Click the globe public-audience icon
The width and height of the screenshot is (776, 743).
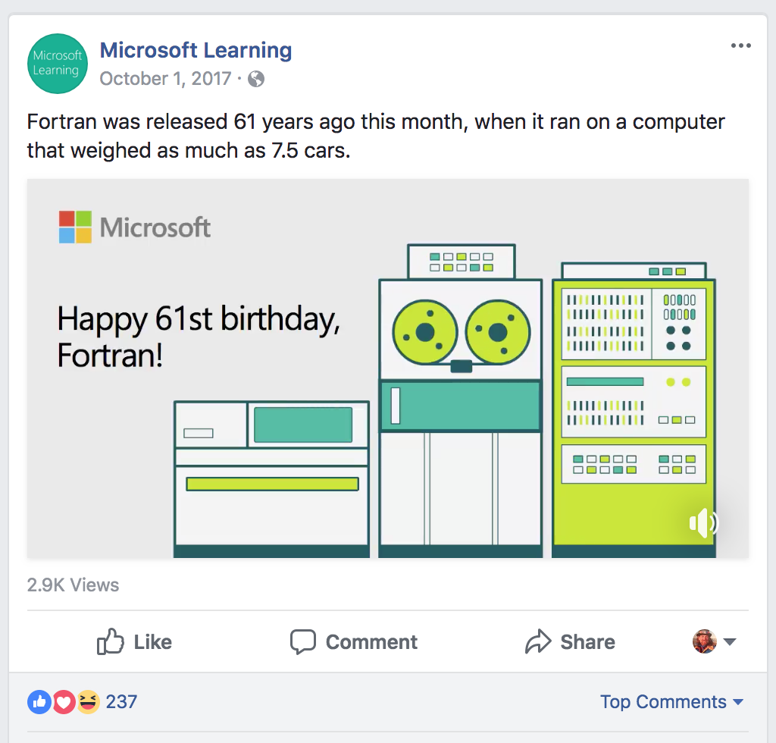coord(257,79)
